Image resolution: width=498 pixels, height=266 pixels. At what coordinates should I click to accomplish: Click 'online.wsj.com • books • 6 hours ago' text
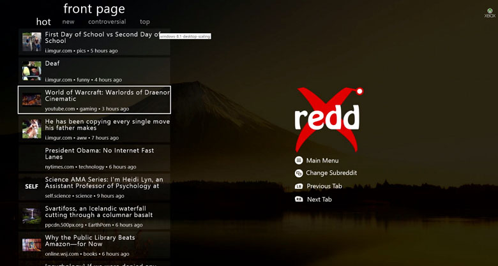tap(87, 254)
